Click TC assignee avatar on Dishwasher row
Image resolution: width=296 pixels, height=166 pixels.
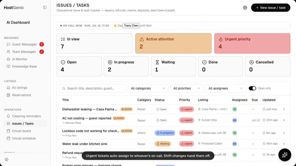234,109
